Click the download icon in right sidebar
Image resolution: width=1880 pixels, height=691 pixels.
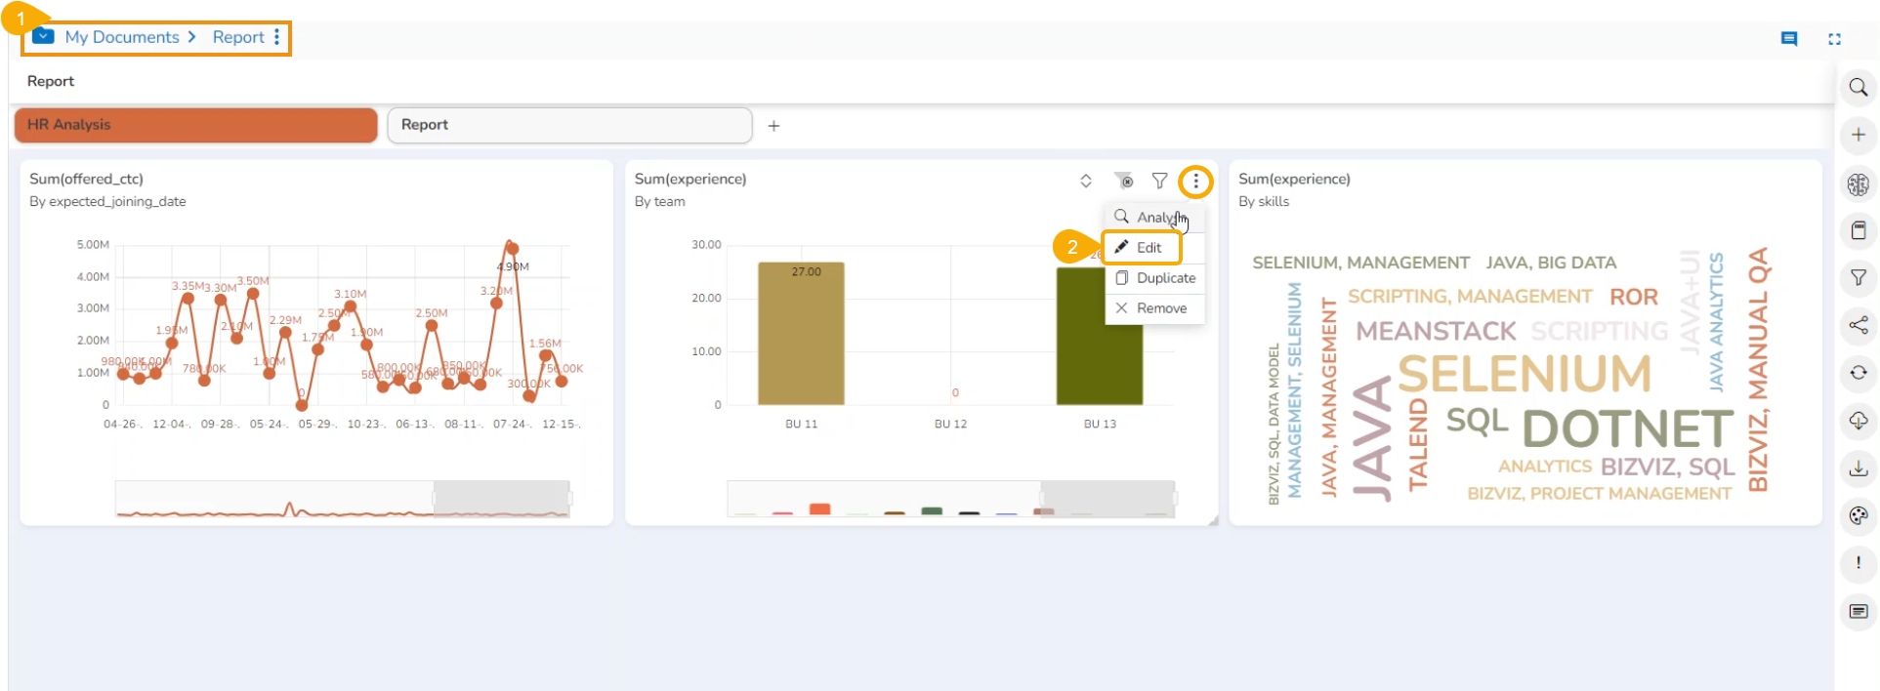point(1858,468)
